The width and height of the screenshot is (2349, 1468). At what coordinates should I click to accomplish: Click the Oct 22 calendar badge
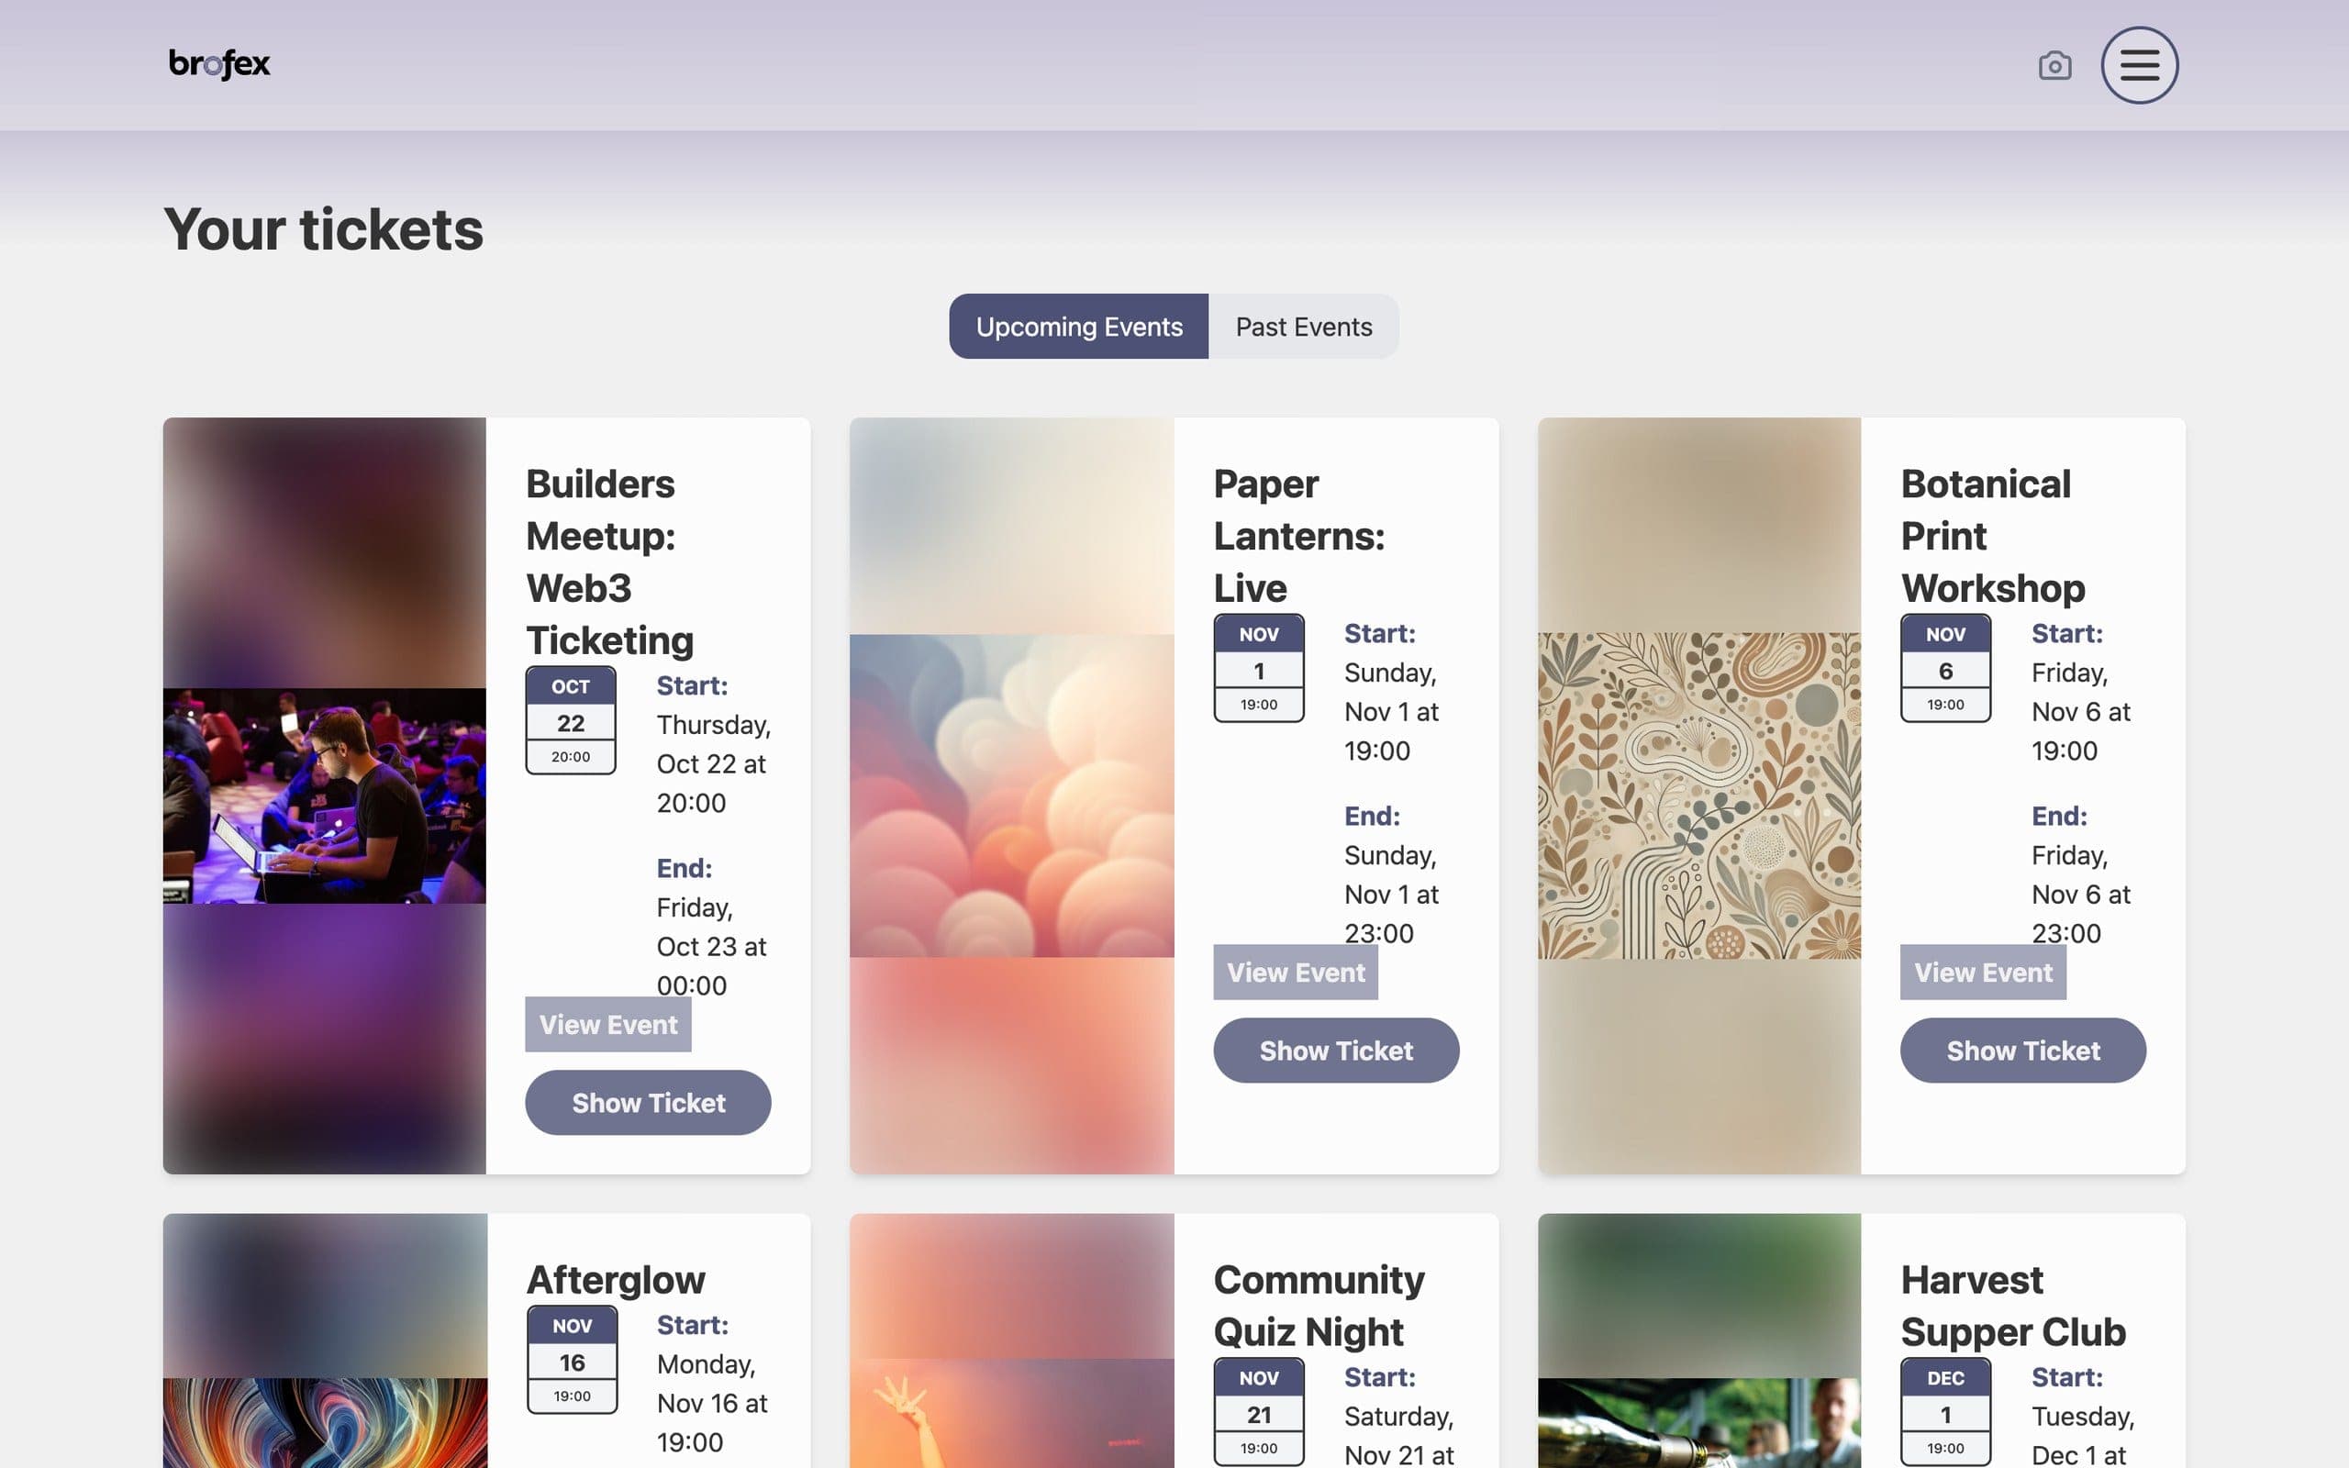pyautogui.click(x=571, y=720)
